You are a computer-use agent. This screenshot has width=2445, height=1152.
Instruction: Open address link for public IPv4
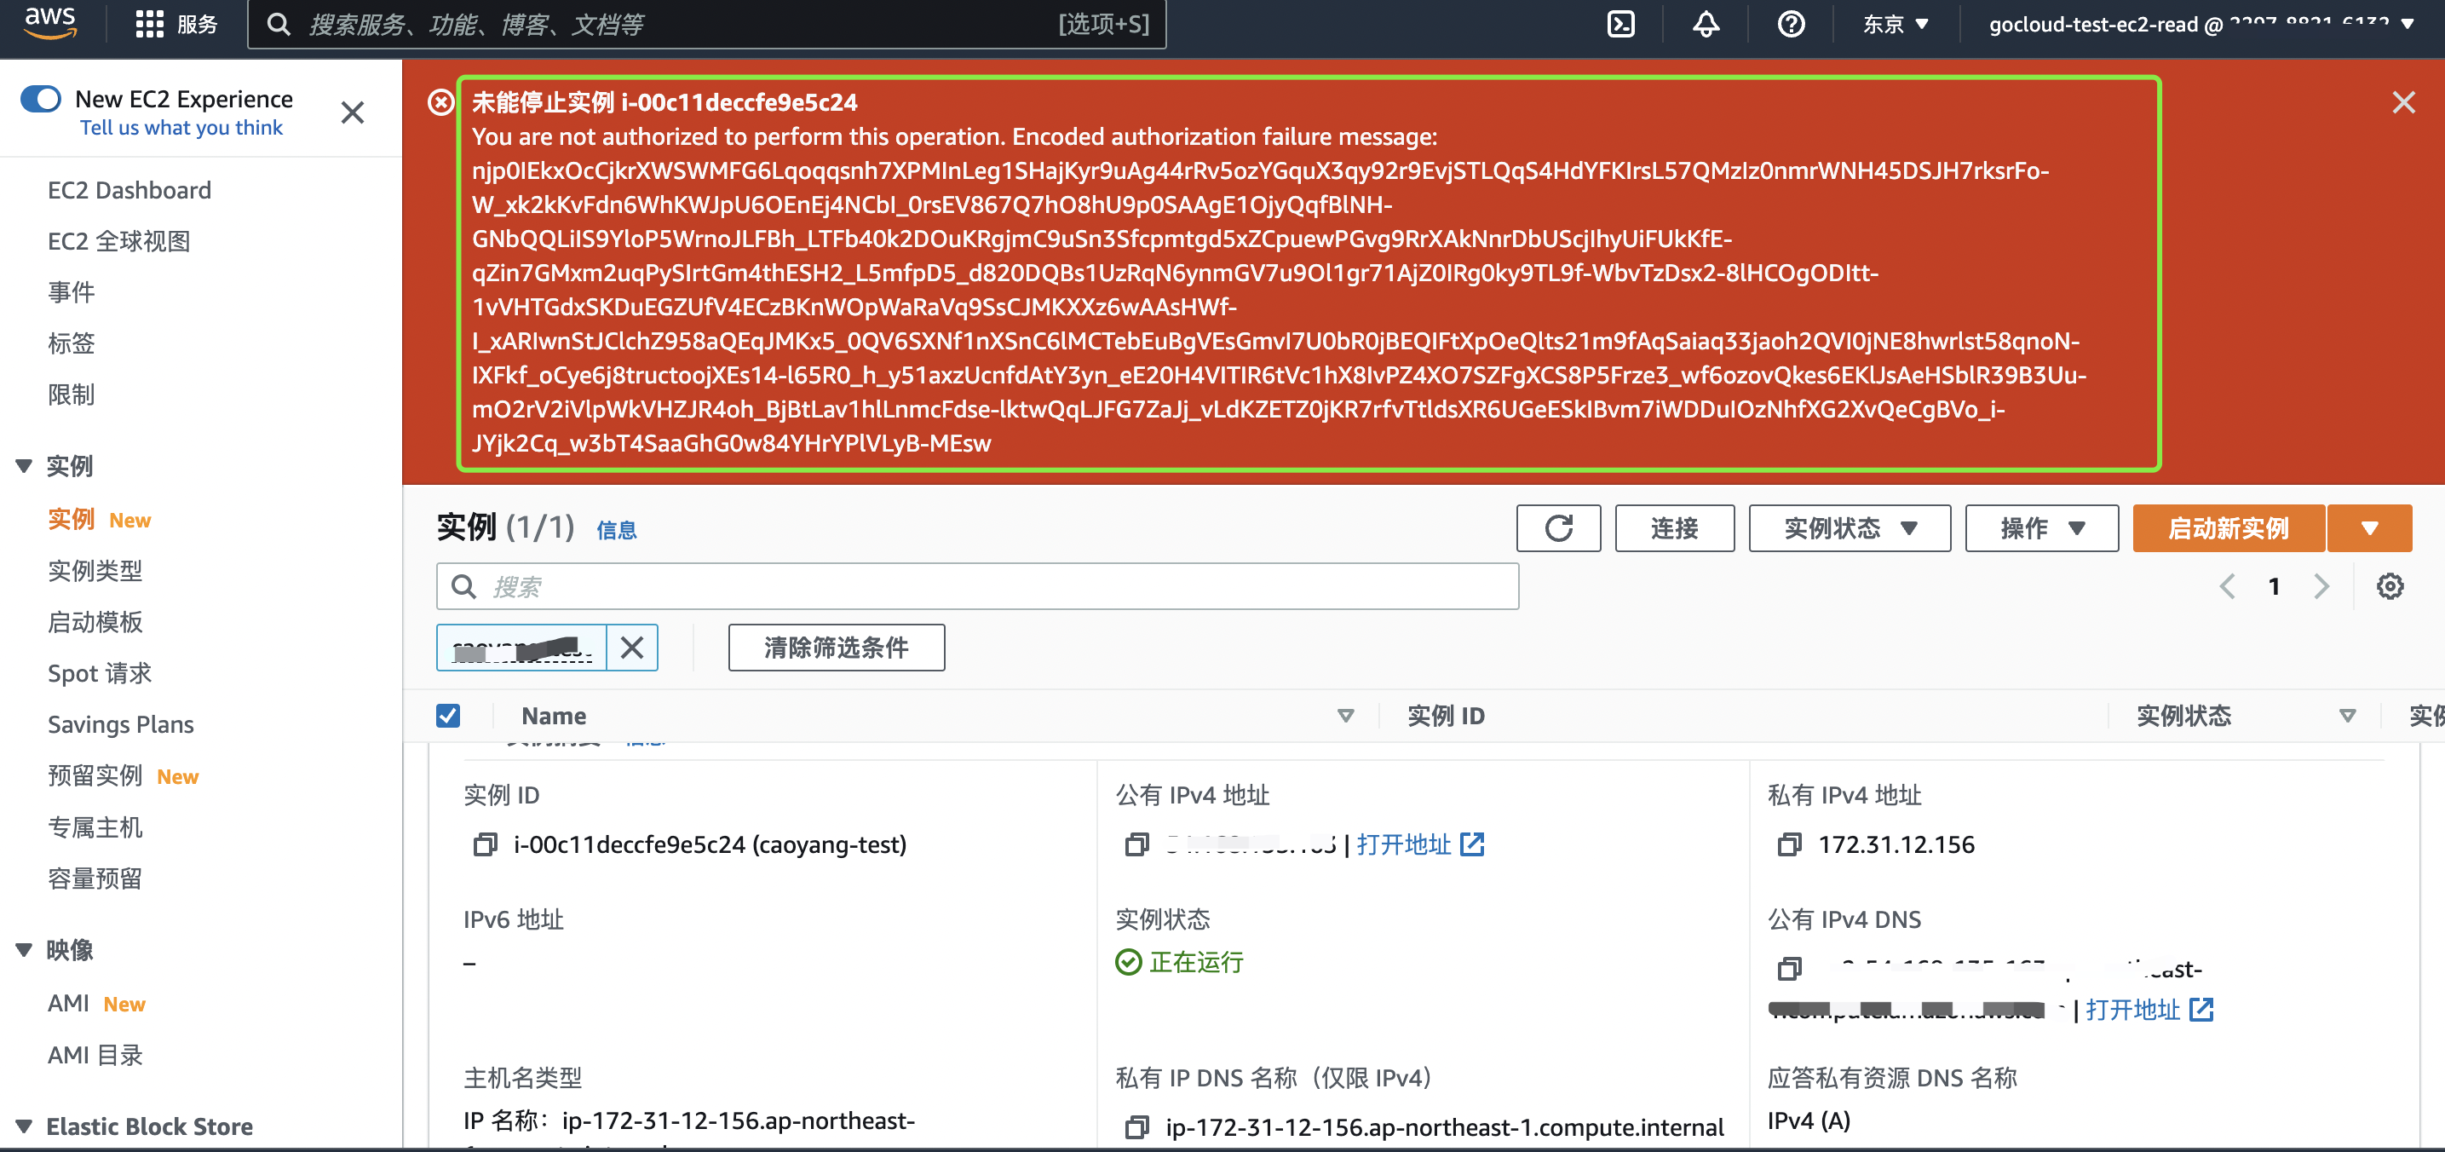[x=1420, y=844]
